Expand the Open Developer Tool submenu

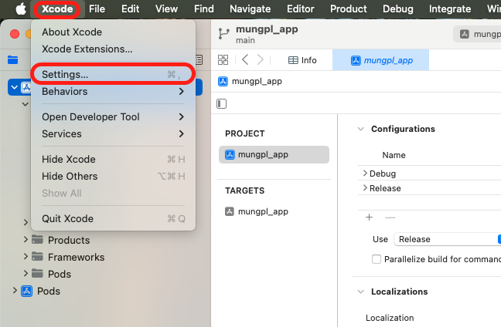click(113, 116)
